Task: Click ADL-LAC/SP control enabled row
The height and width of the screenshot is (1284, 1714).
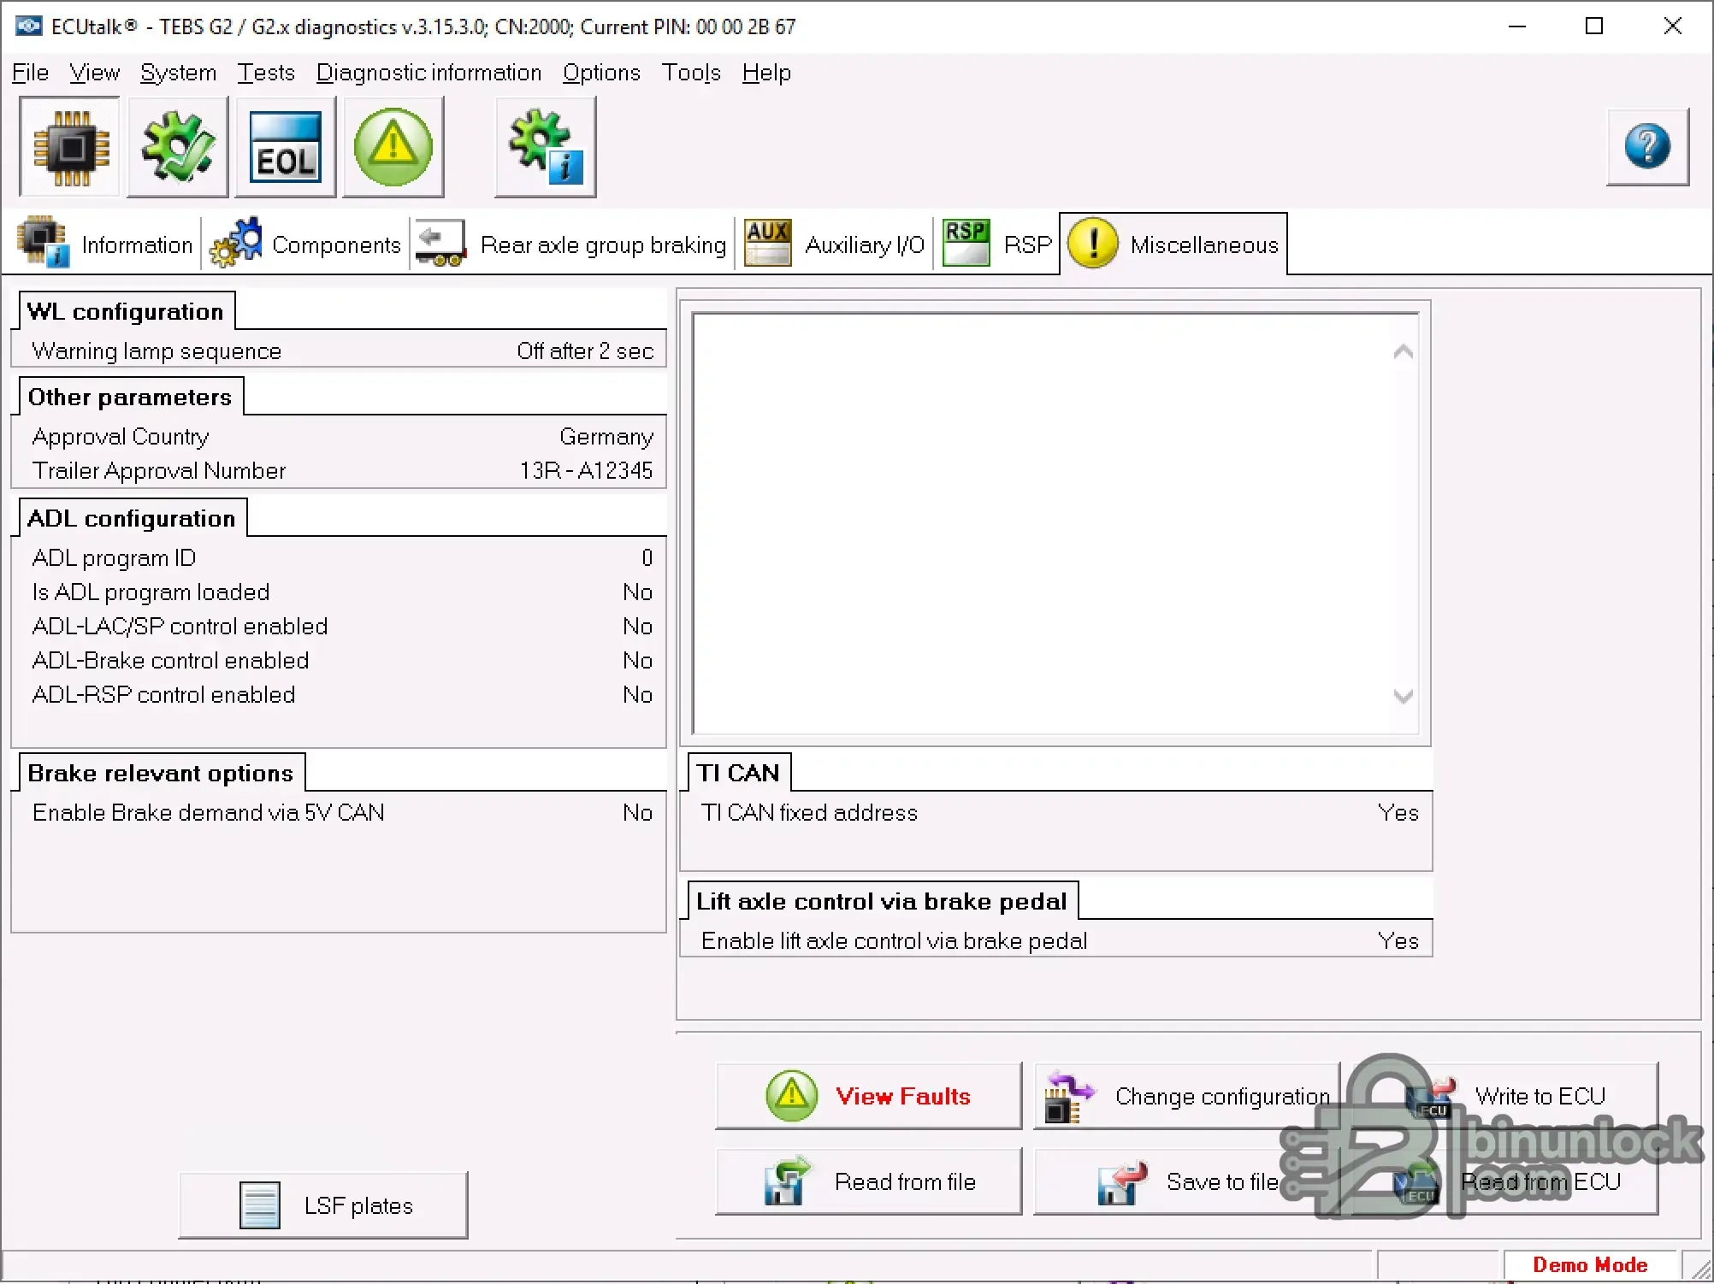Action: [342, 626]
